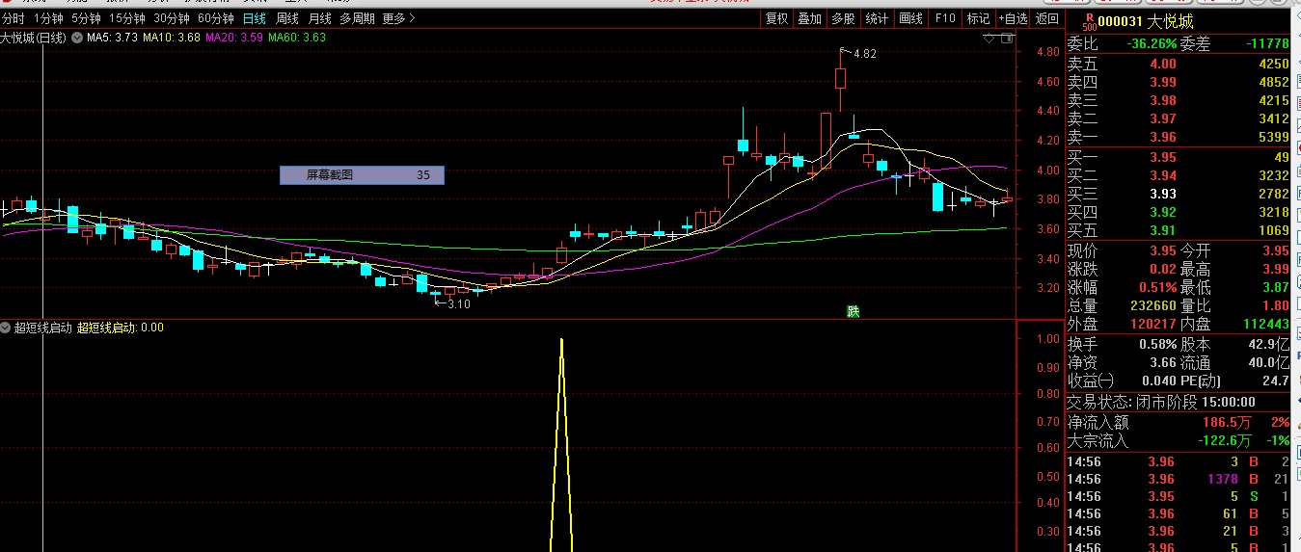The height and width of the screenshot is (552, 1301).
Task: Open the F10 company info
Action: coord(945,18)
